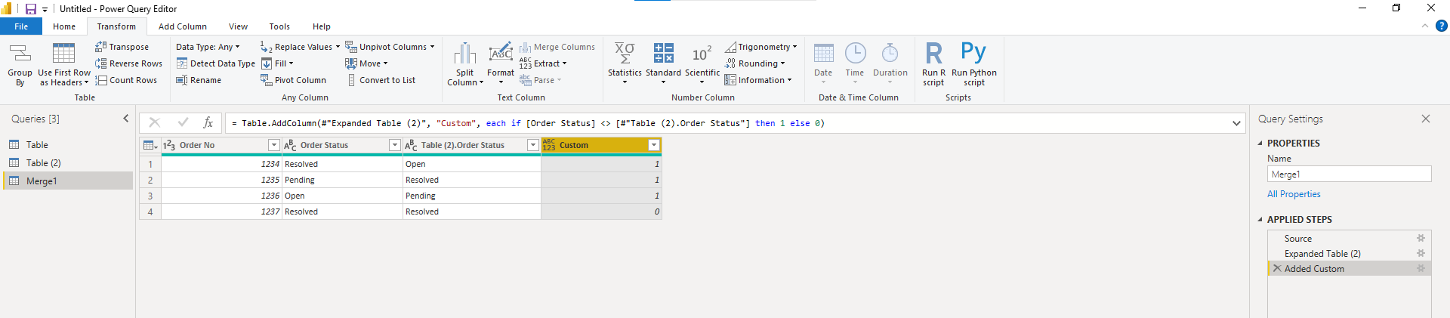
Task: Switch to the Add Column tab
Action: (x=183, y=26)
